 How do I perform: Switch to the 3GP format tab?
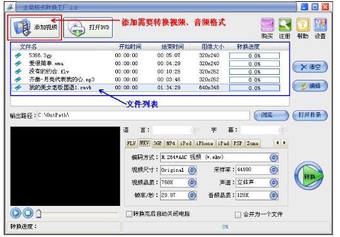pos(158,143)
